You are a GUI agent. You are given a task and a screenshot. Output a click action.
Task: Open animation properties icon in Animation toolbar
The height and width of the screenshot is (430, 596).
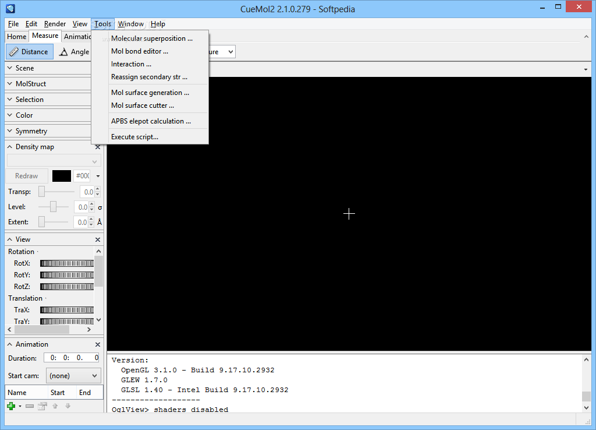pos(42,406)
